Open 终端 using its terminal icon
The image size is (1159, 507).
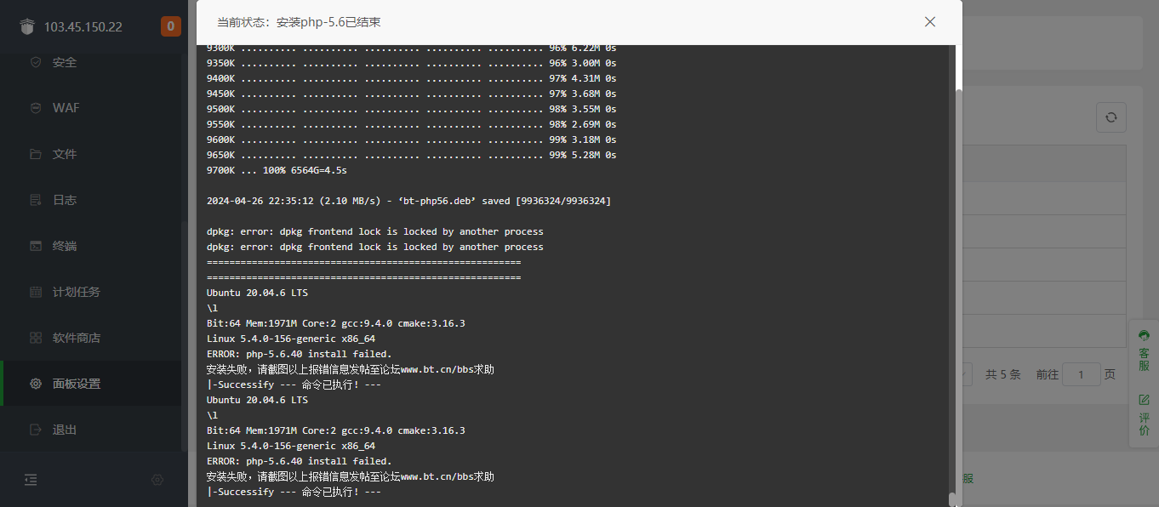coord(36,246)
